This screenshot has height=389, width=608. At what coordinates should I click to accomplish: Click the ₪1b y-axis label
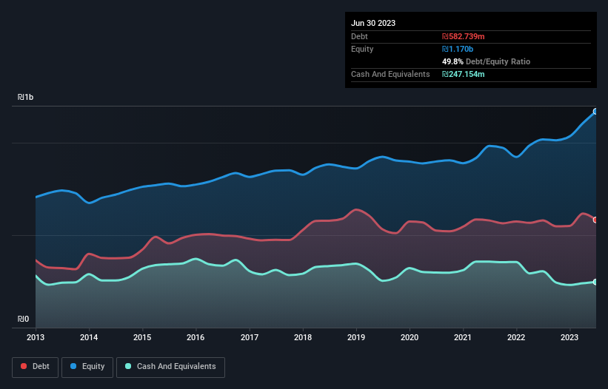point(25,97)
